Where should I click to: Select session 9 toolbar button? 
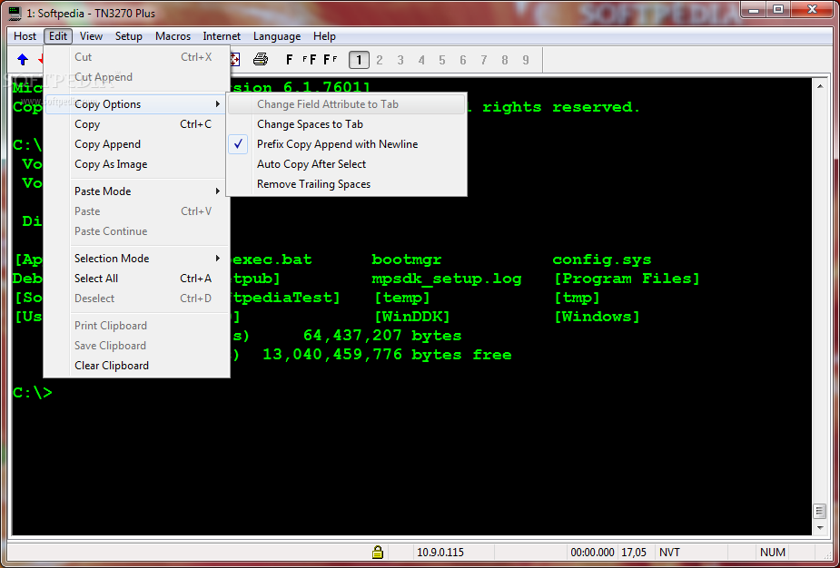click(x=526, y=60)
